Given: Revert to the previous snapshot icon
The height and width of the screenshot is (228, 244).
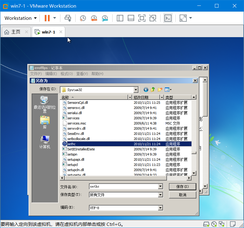Looking at the screenshot, I should (x=94, y=18).
